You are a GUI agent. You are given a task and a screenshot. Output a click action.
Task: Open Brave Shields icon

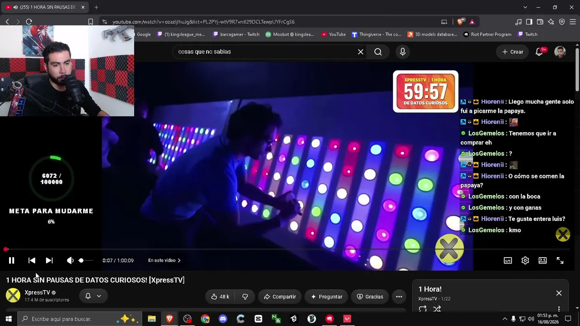point(460,22)
